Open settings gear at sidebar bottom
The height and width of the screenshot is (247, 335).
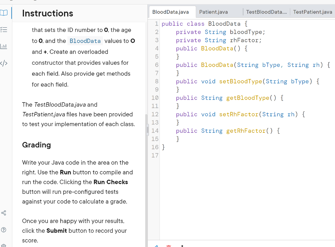[x=4, y=245]
